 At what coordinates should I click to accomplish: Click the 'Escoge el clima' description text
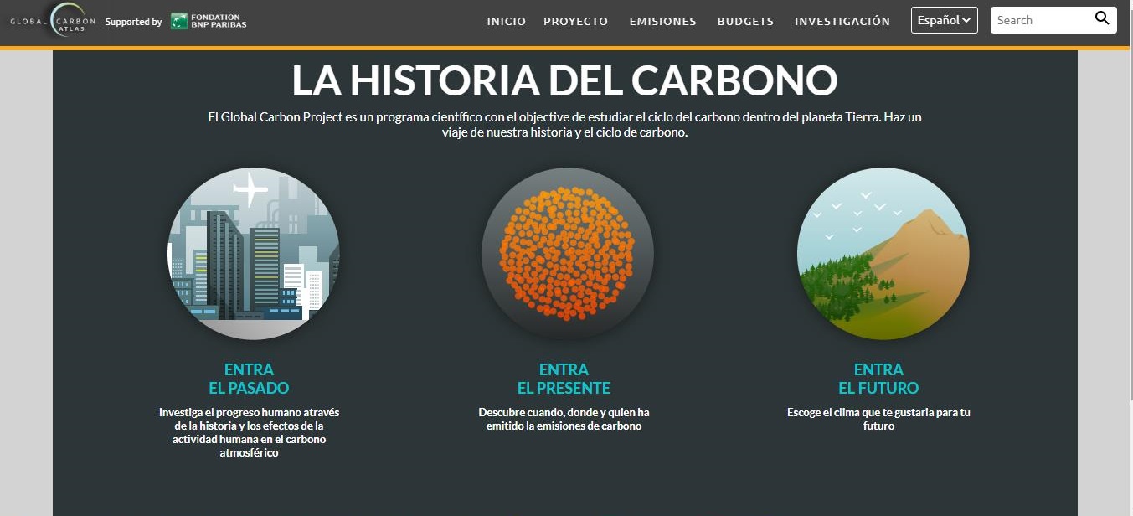tap(878, 419)
